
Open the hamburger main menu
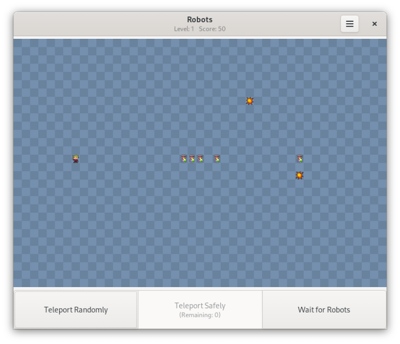coord(349,24)
